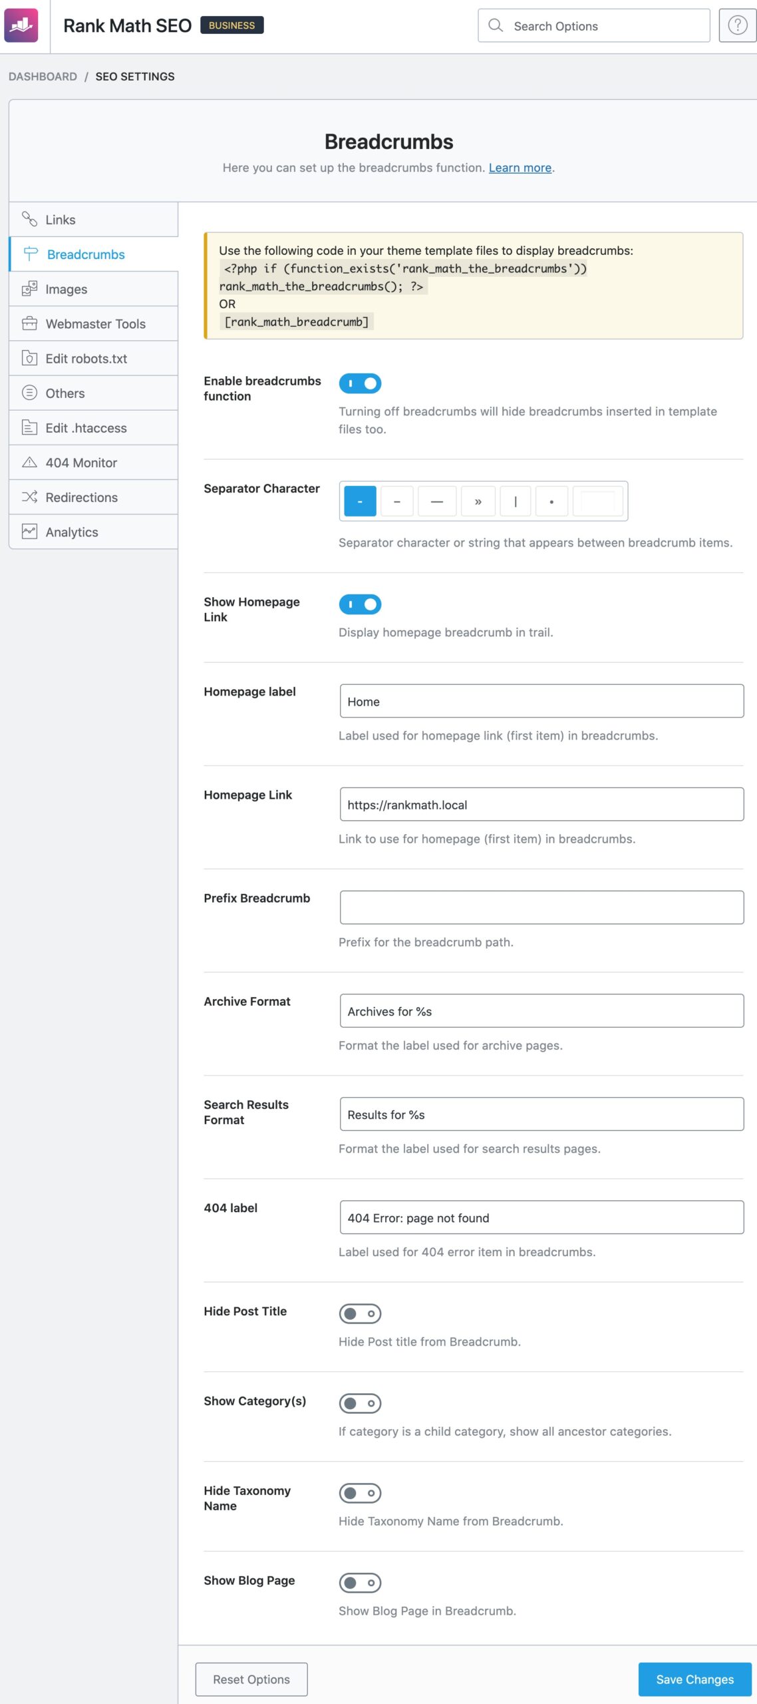Open the Others settings tab
This screenshot has height=1704, width=757.
(65, 393)
